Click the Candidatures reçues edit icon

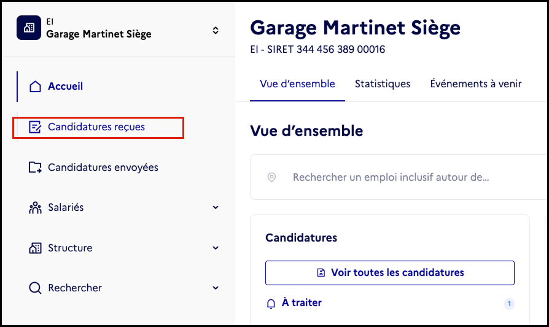click(35, 127)
